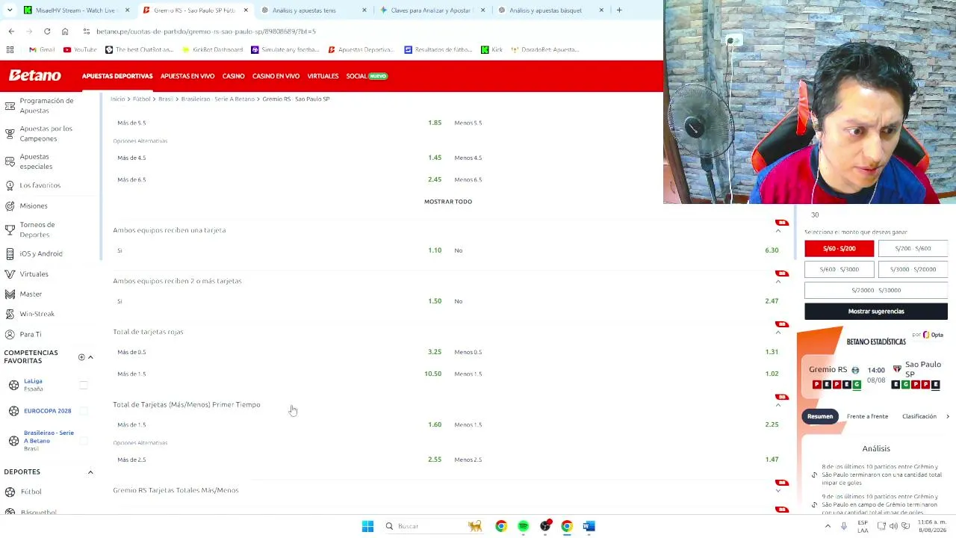Click the Fútbol soccer ball icon

(10, 492)
